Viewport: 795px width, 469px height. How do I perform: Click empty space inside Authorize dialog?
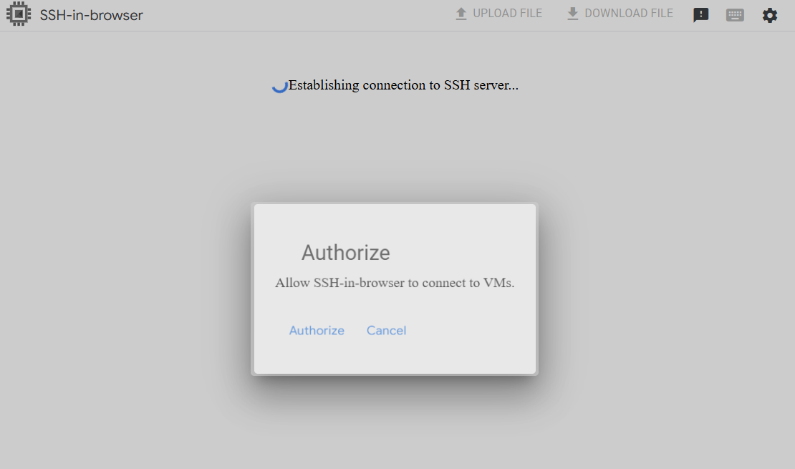pyautogui.click(x=471, y=350)
